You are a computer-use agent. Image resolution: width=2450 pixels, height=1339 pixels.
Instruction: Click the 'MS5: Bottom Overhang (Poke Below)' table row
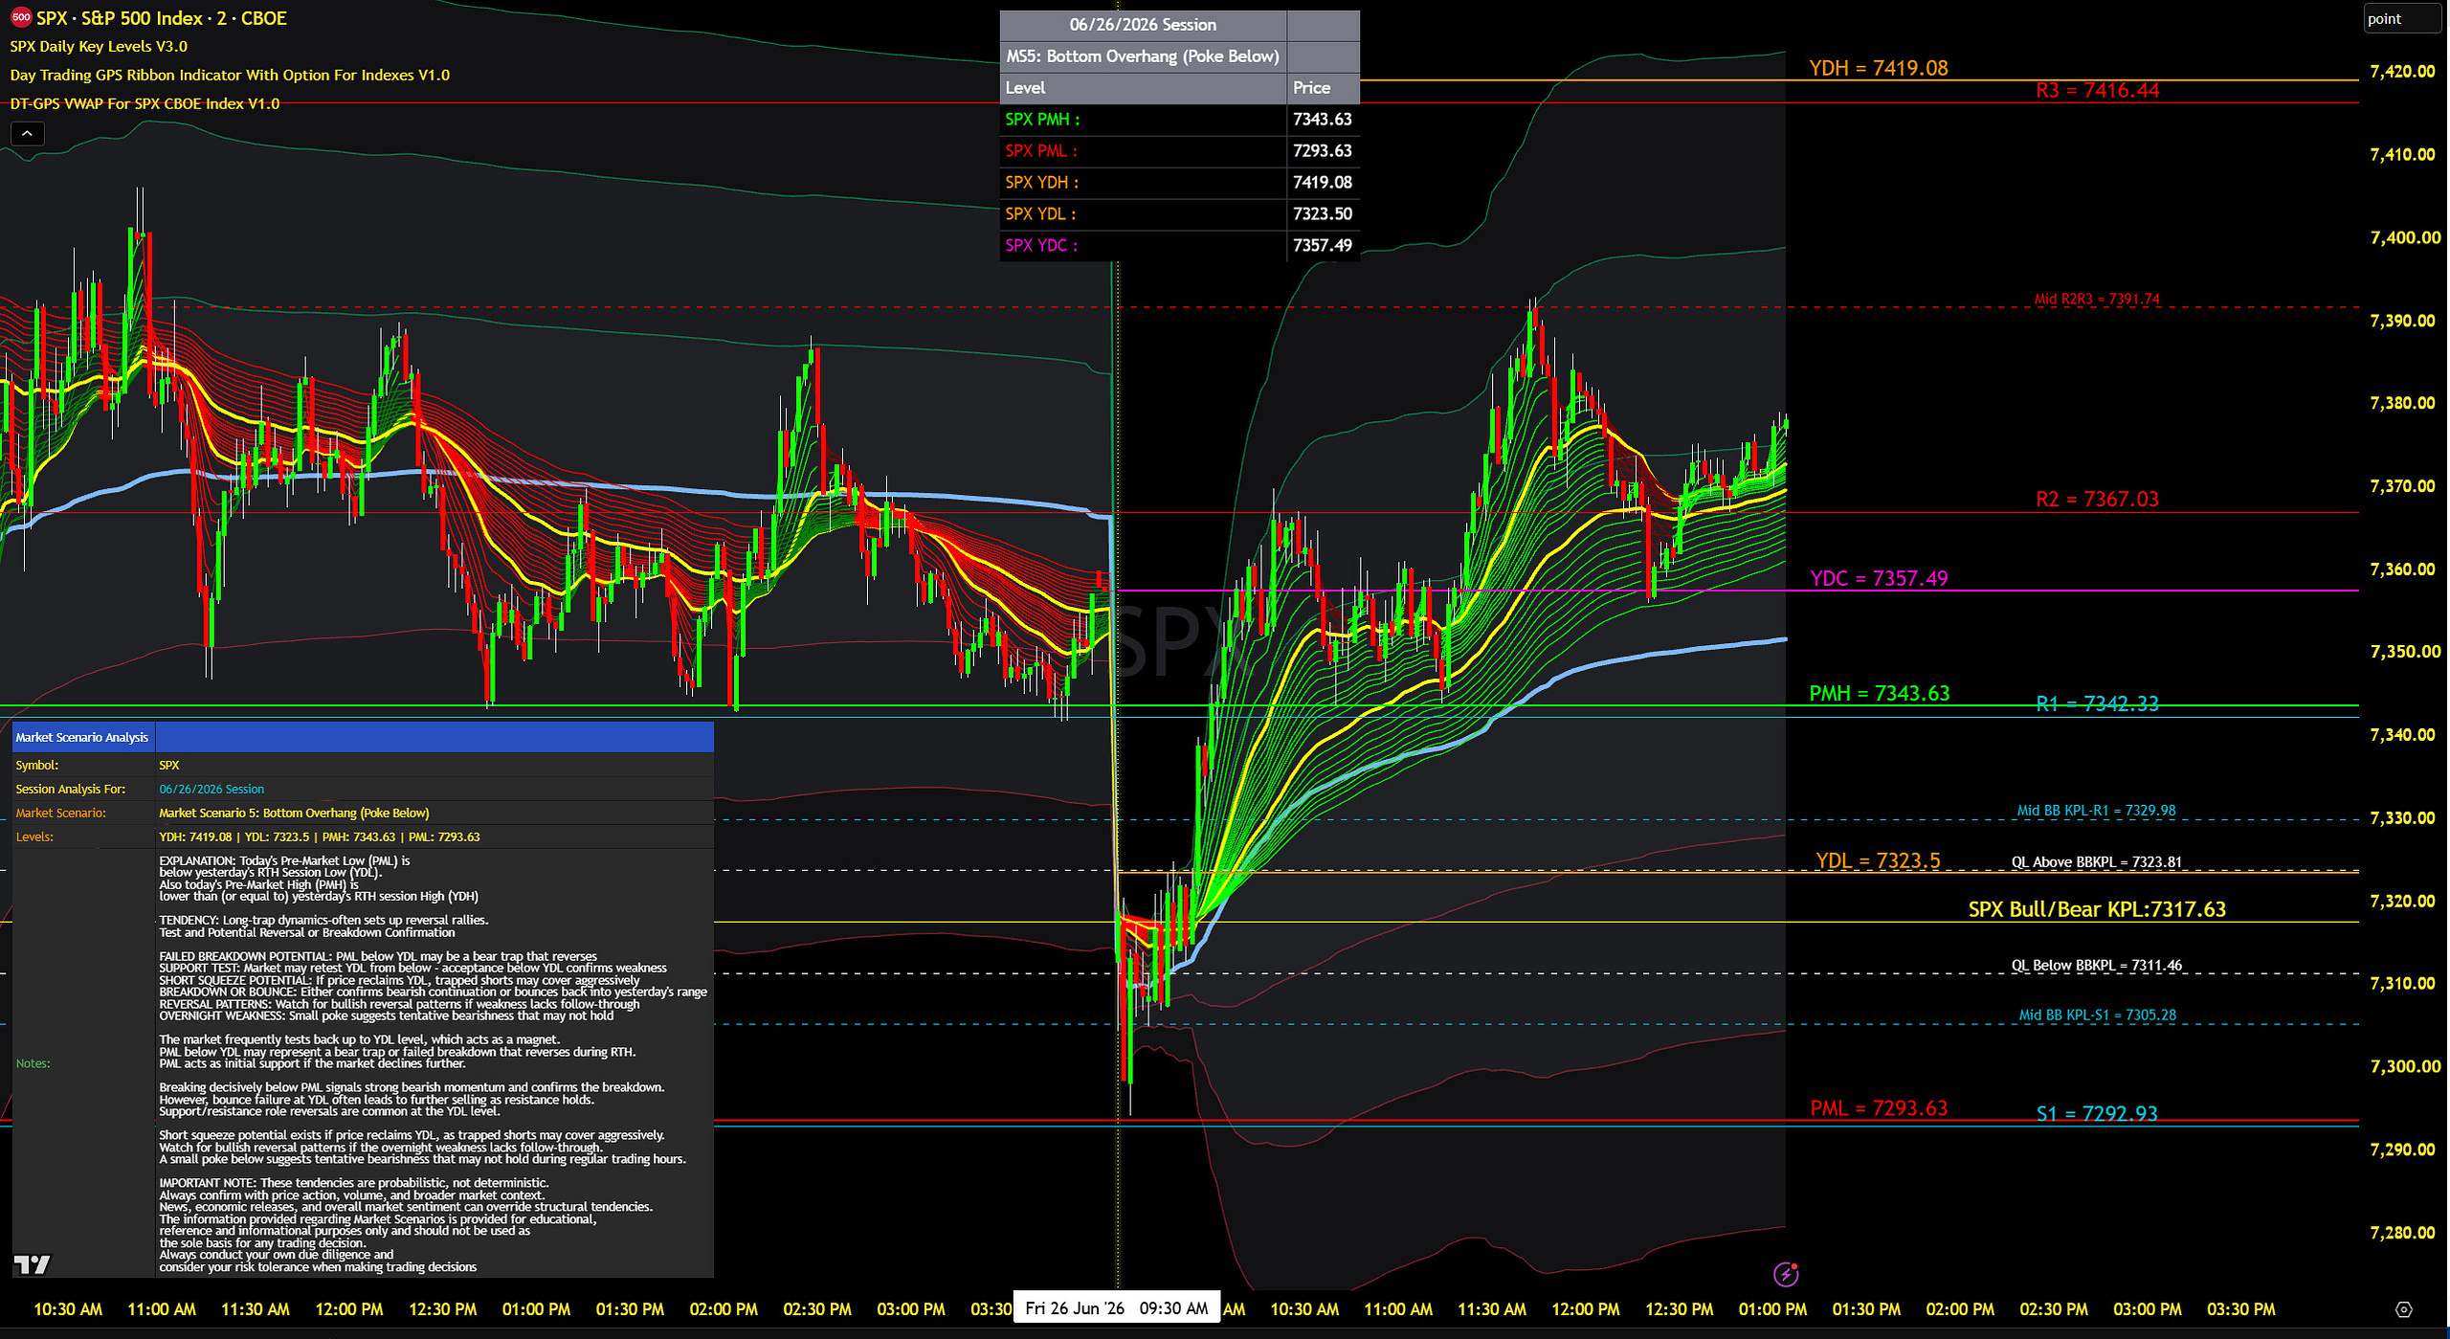(1143, 56)
